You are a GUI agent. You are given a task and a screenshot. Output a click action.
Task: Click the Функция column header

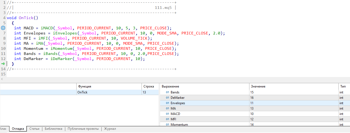coord(109,86)
